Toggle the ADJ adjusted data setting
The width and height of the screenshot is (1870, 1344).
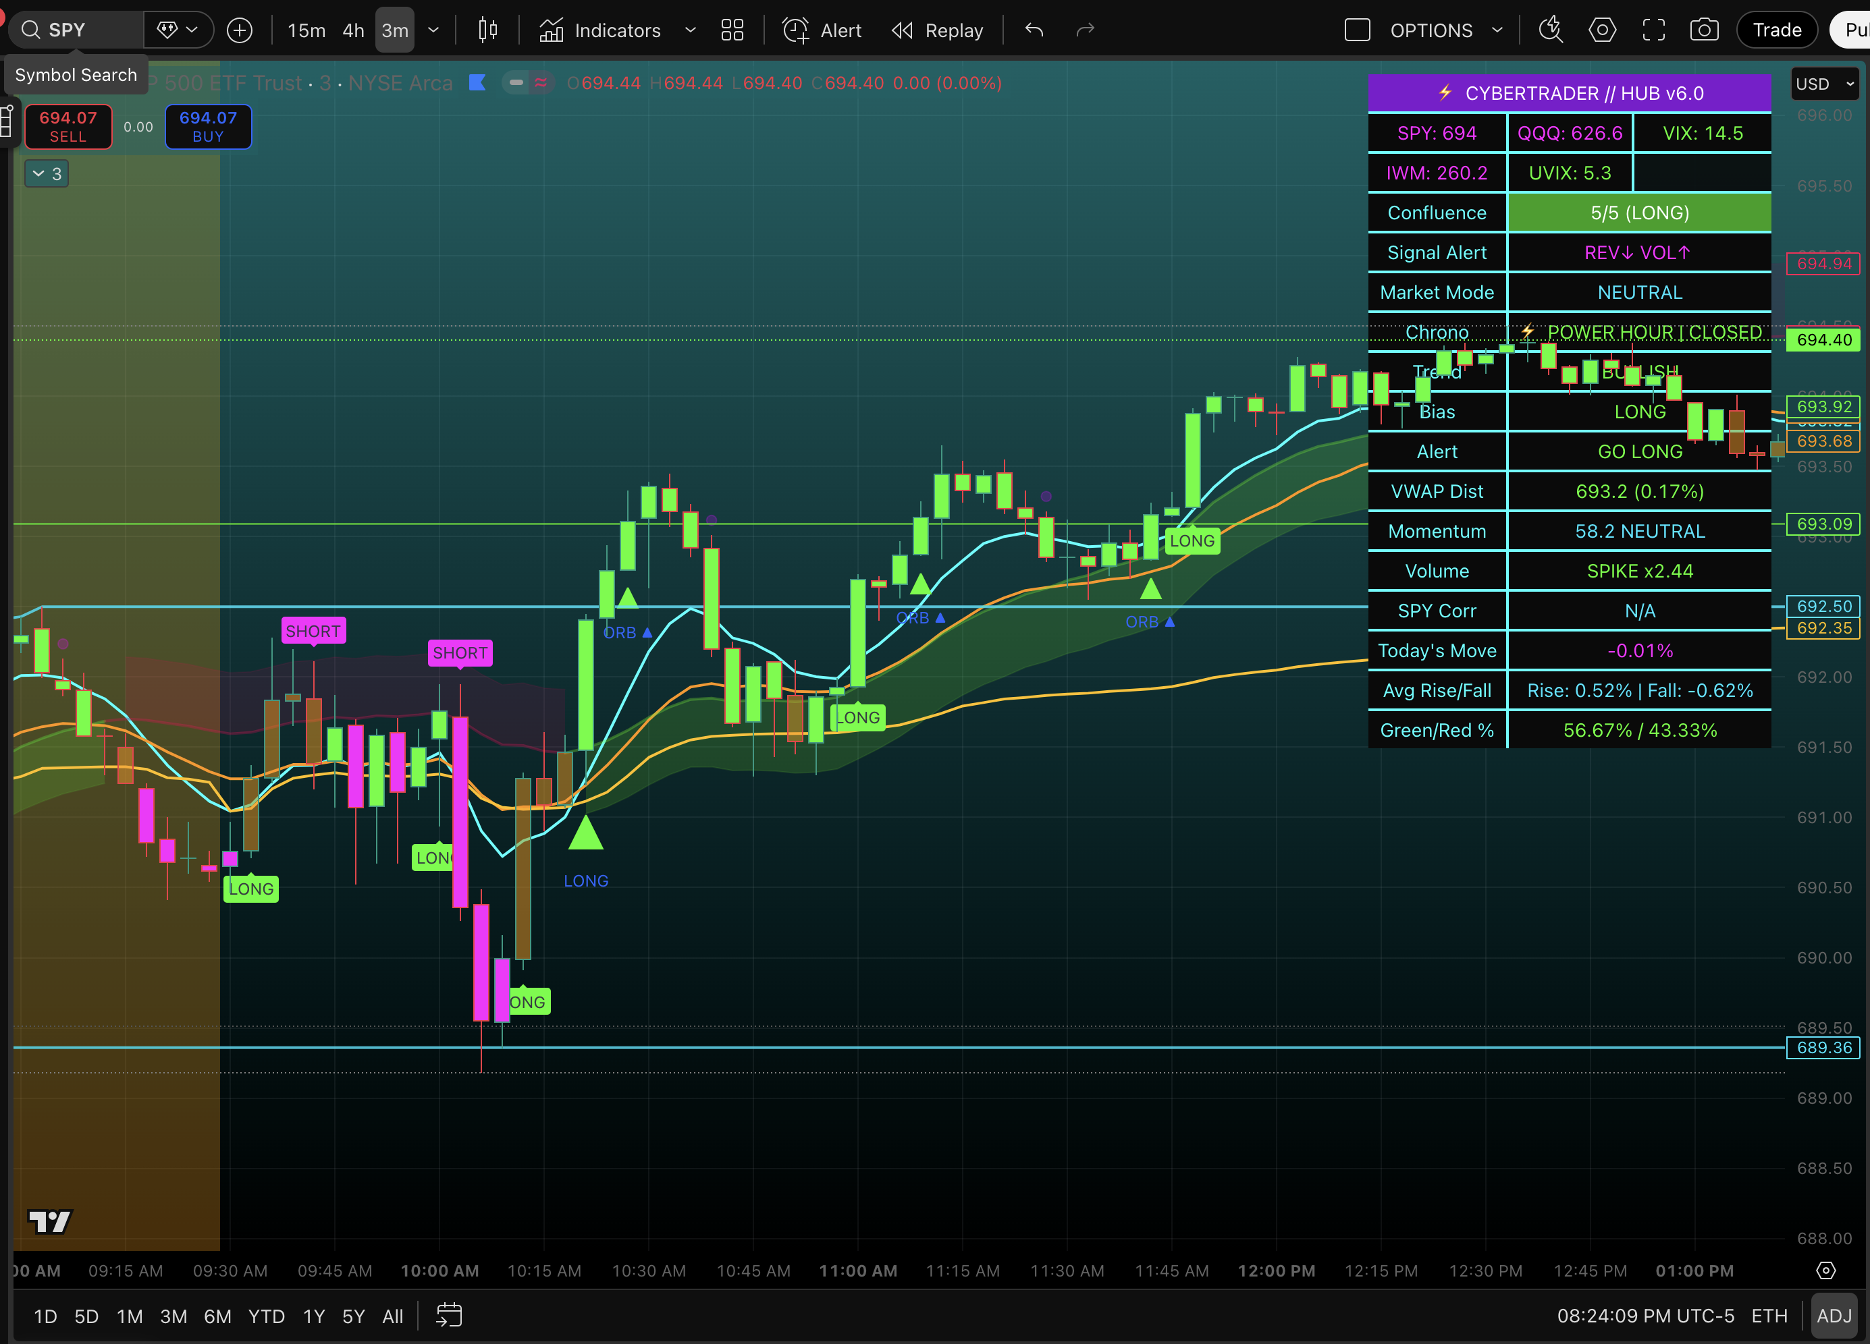tap(1834, 1315)
